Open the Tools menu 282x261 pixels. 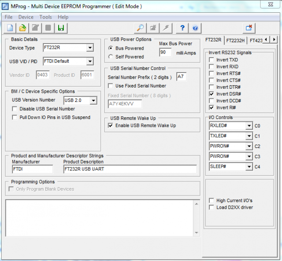[x=45, y=17]
